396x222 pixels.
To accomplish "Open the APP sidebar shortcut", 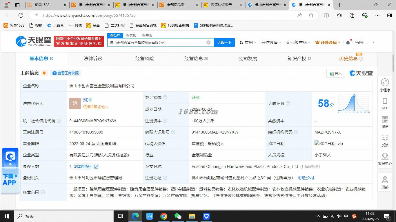I will click(x=385, y=103).
